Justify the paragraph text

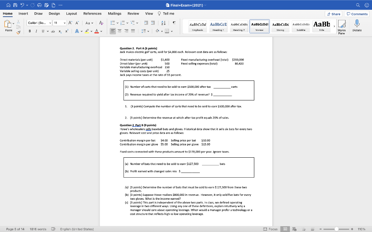pyautogui.click(x=133, y=31)
